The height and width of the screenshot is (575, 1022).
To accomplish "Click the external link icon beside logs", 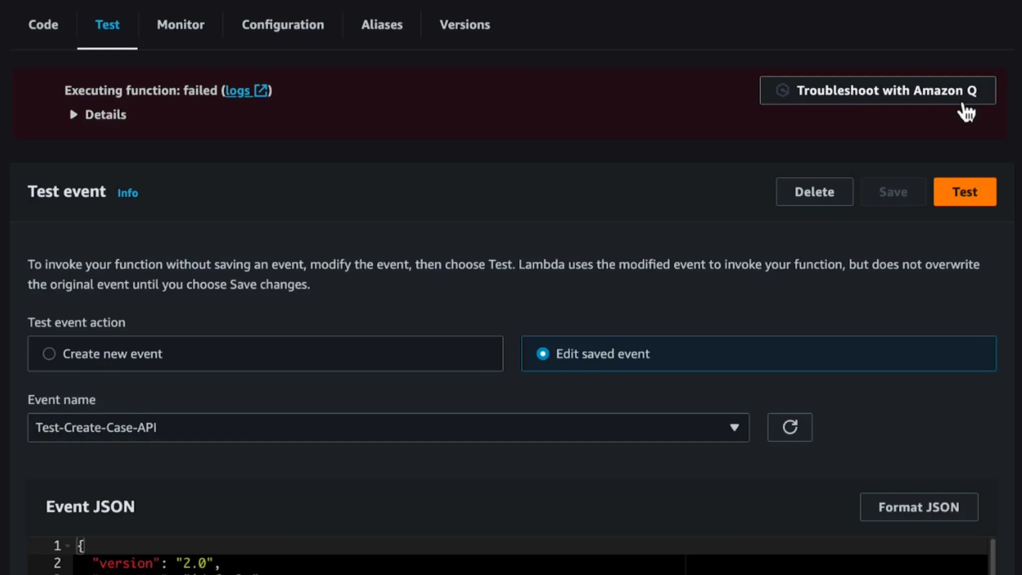I will (x=261, y=90).
